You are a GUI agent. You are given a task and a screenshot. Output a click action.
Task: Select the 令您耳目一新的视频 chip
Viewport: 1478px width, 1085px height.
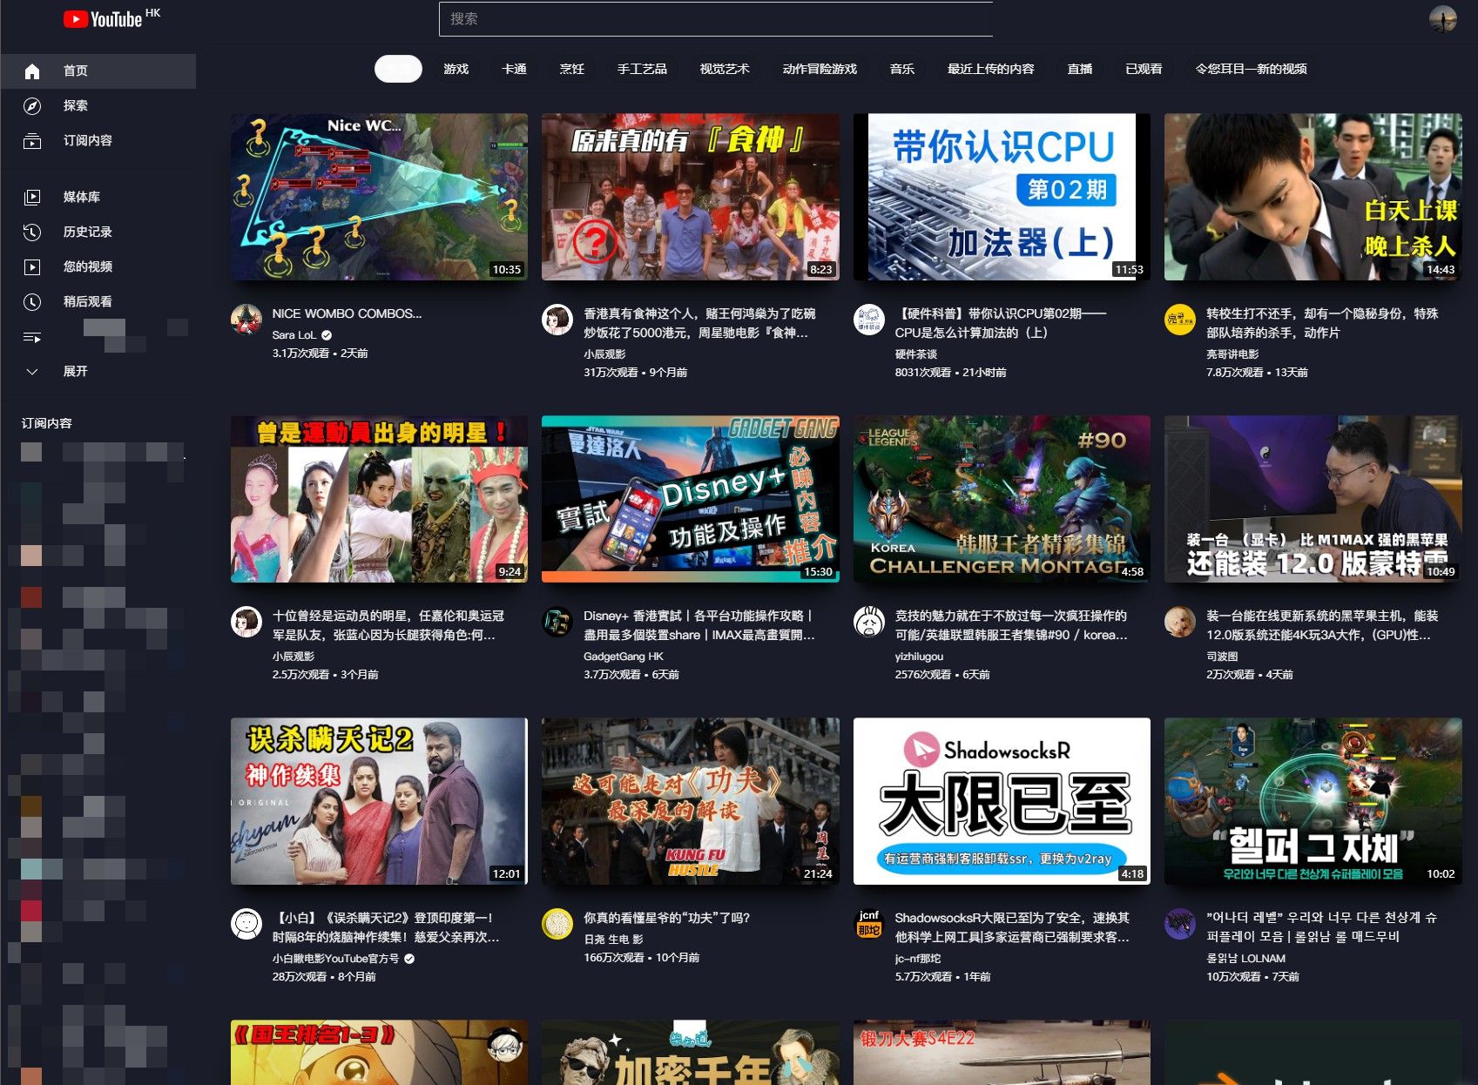point(1251,69)
